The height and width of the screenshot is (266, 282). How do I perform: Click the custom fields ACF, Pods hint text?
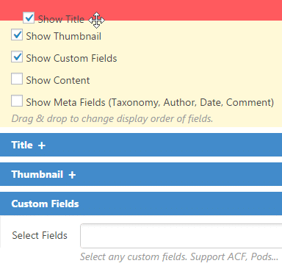point(179,256)
